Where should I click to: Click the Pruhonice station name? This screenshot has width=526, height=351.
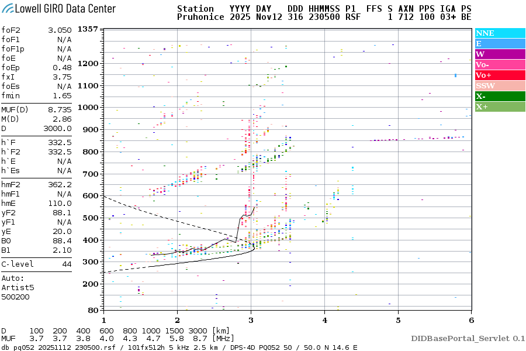click(x=200, y=18)
